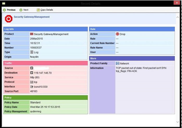182x128 pixels.
Task: Select the time value 10:52:31
Action: click(35, 43)
